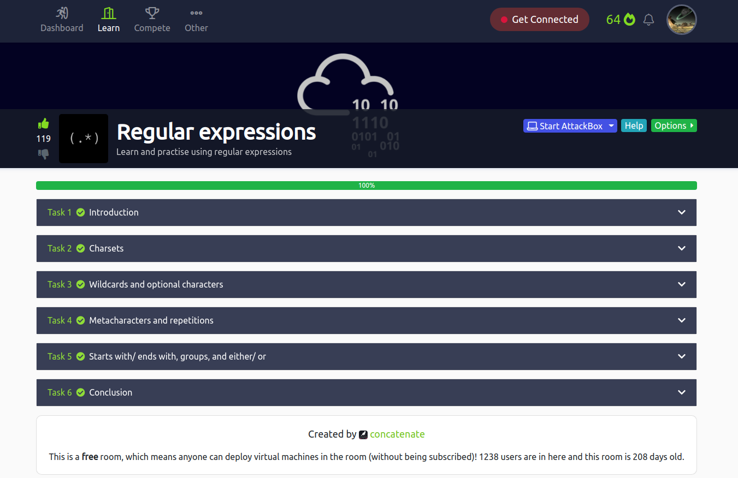
Task: Open the Regular expressions room logo thumbnail
Action: click(x=83, y=139)
